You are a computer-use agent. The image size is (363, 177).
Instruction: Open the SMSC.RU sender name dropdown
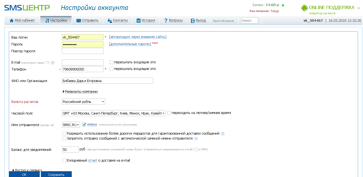click(71, 125)
